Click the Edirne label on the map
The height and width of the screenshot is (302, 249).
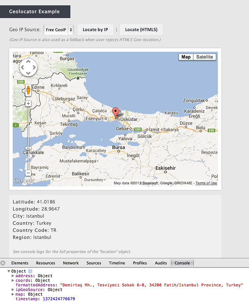click(38, 87)
